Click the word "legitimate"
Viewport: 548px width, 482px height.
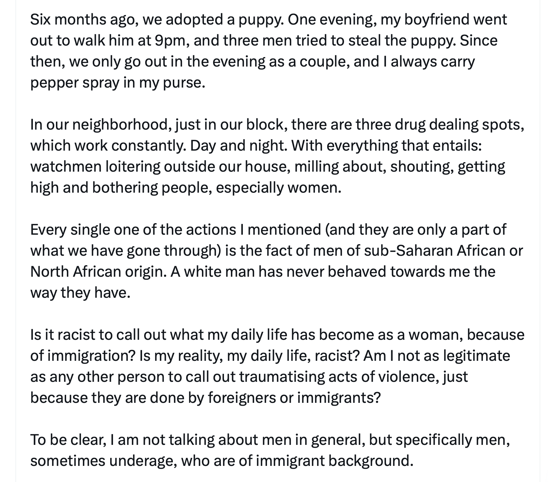pos(476,356)
